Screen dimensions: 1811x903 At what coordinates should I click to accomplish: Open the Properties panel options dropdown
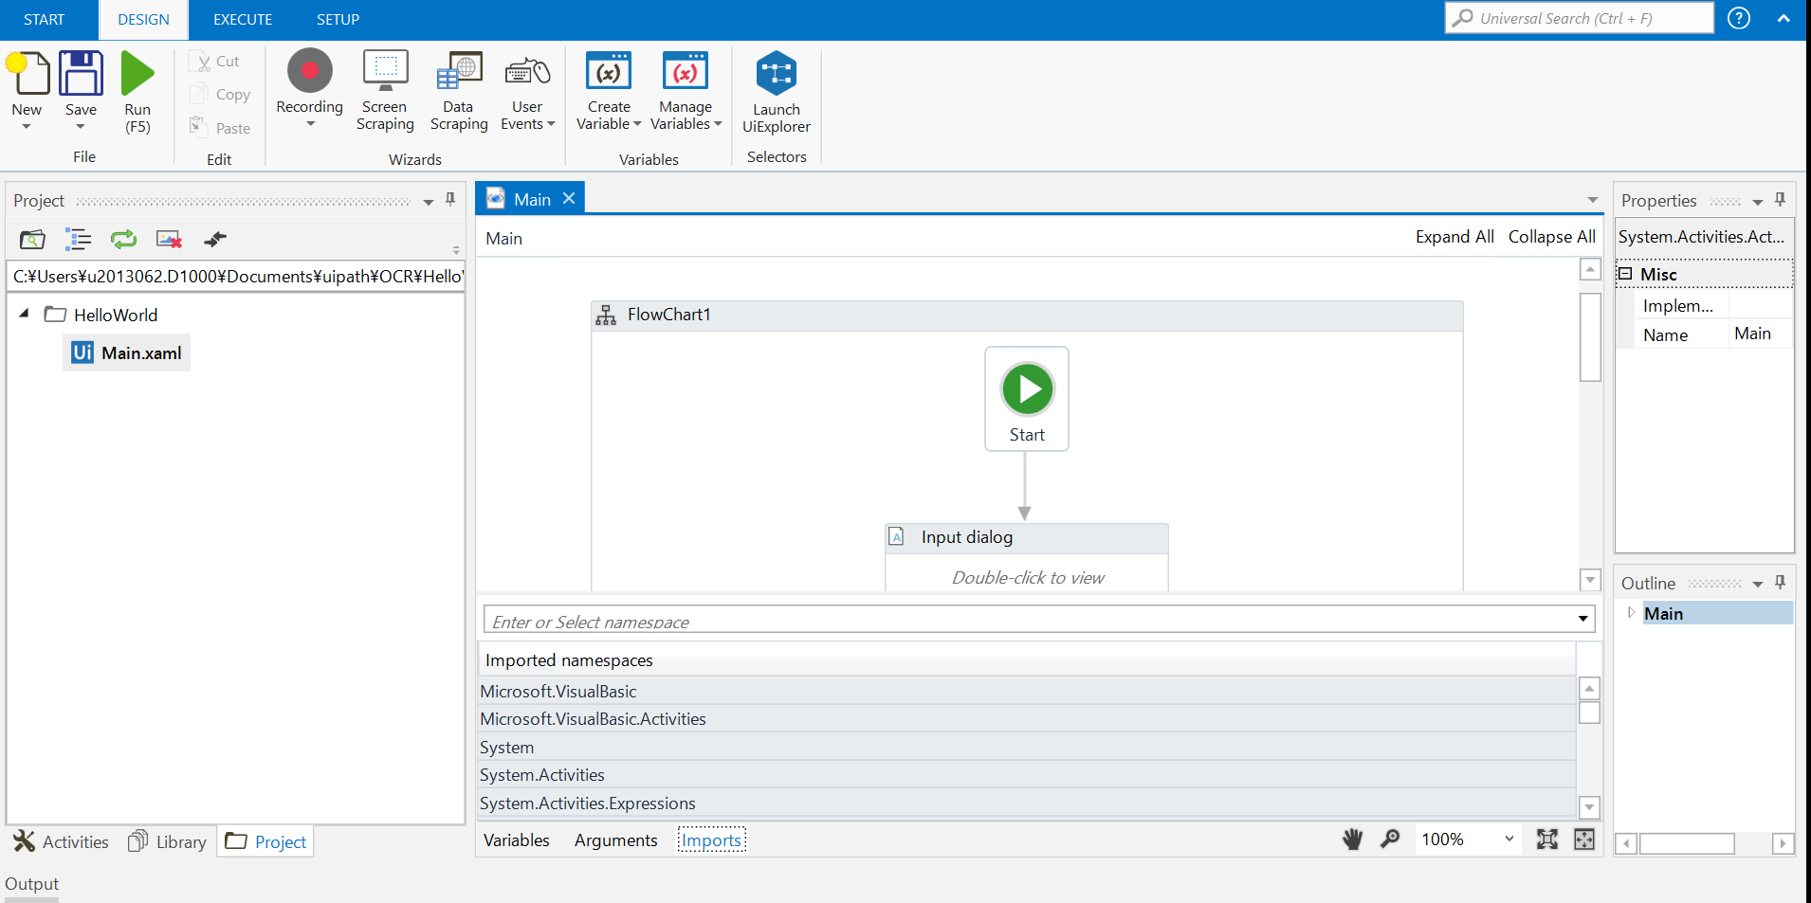(x=1757, y=202)
